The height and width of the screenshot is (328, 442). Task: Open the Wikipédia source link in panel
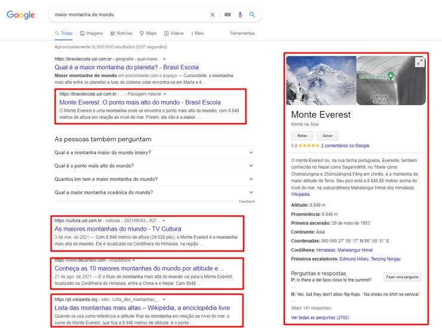point(300,194)
